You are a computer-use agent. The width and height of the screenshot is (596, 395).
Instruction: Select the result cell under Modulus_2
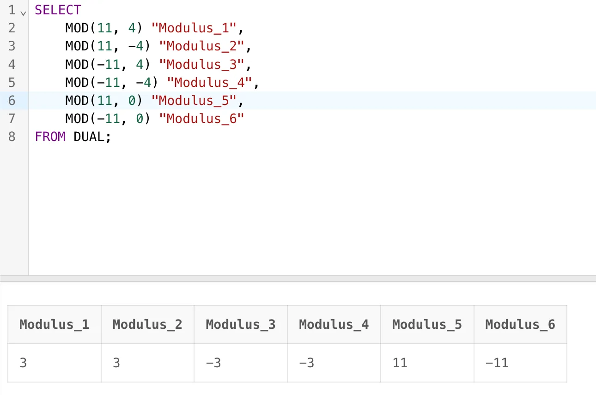[x=147, y=363]
